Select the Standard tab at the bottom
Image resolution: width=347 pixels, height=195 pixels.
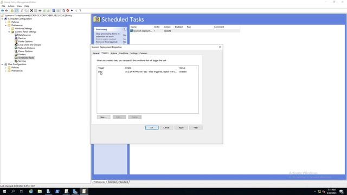(x=124, y=182)
